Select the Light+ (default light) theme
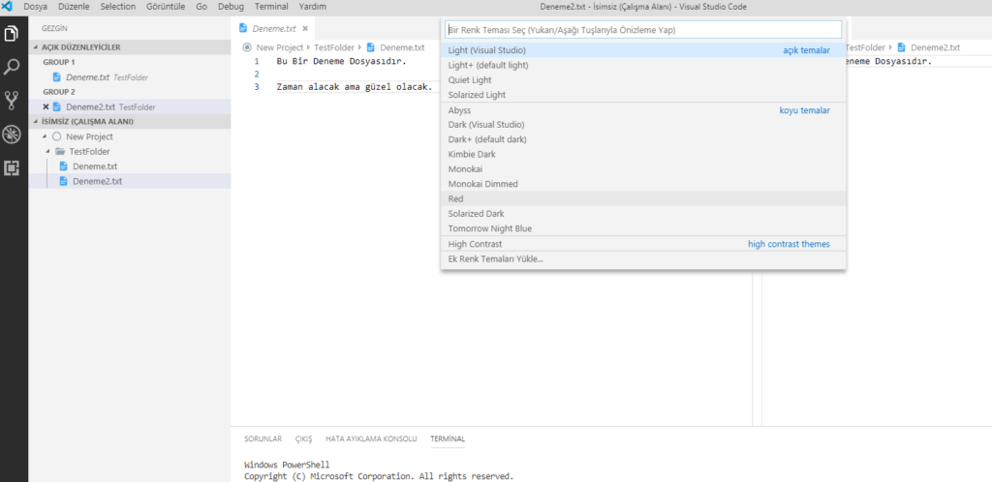Viewport: 992px width, 482px height. [x=643, y=65]
